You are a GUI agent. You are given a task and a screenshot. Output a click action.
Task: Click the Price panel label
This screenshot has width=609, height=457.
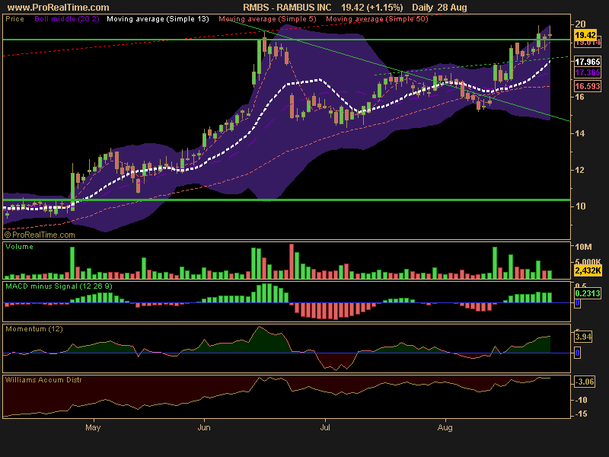[x=14, y=18]
